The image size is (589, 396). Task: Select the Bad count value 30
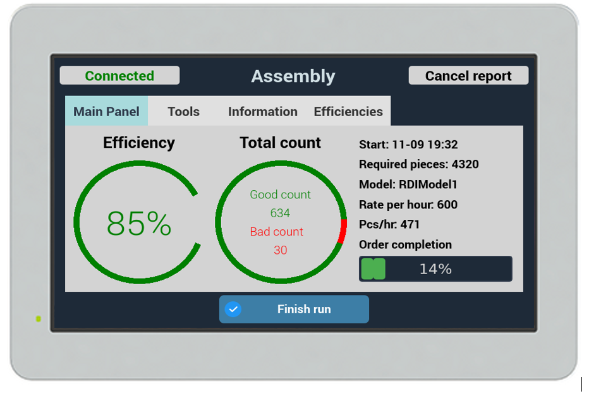coord(280,250)
